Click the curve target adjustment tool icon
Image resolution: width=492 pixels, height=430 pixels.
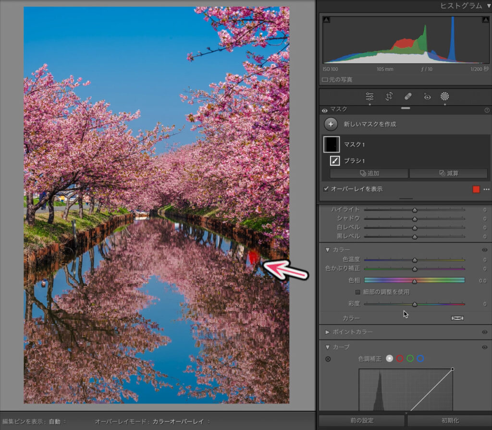(328, 358)
